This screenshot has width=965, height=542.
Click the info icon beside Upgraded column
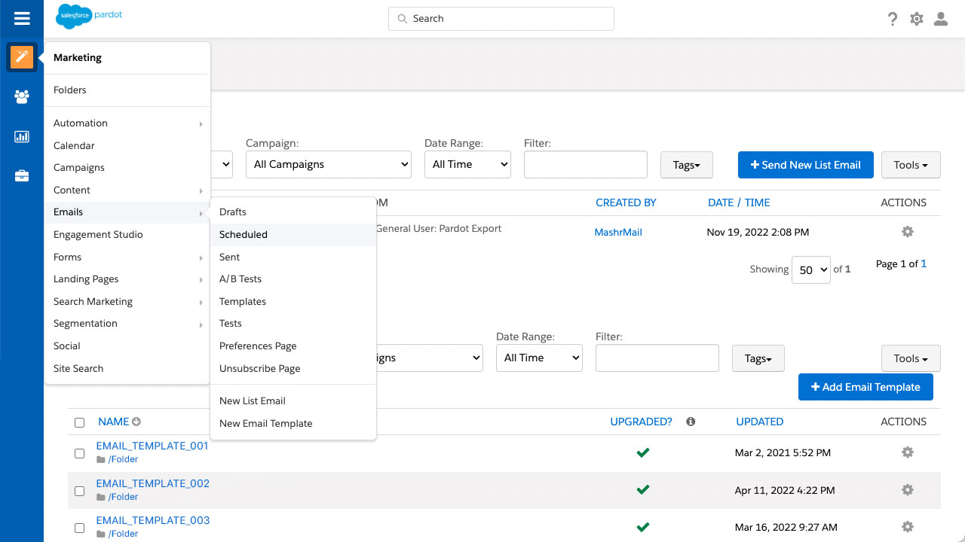691,422
